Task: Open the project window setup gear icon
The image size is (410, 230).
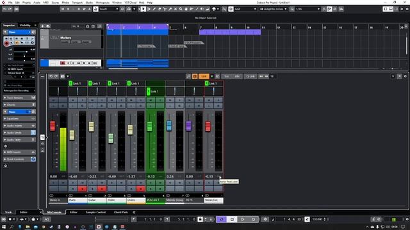Action: click(x=407, y=9)
